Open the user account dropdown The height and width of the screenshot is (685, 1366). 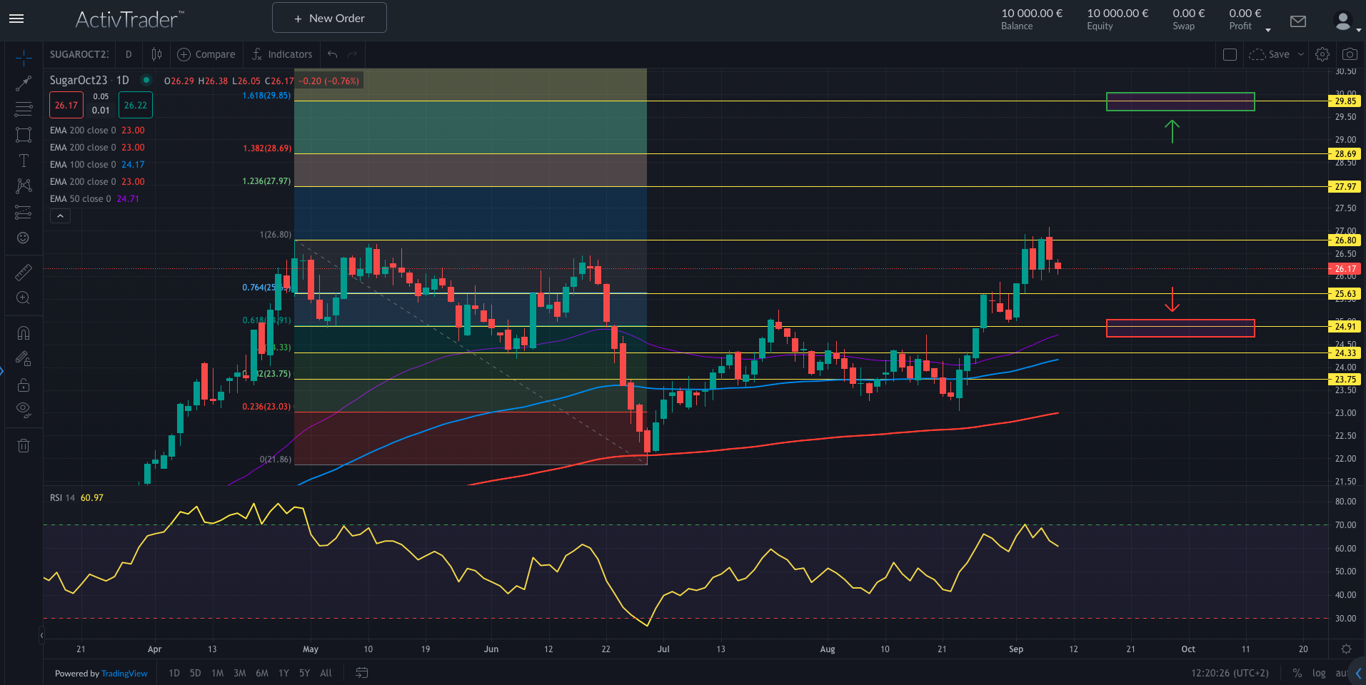tap(1346, 21)
